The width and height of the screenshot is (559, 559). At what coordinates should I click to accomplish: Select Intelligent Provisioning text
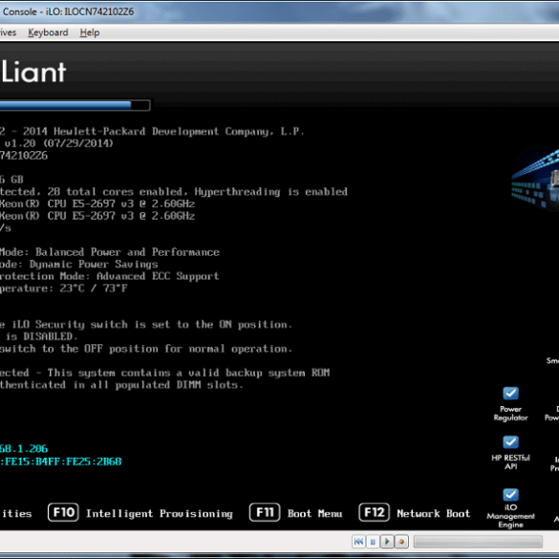[160, 514]
